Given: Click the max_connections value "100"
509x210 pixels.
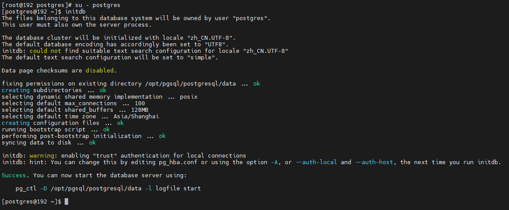Looking at the screenshot, I should [x=140, y=103].
